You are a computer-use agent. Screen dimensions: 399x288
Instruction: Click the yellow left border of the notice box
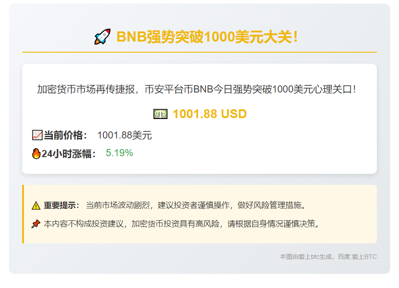pyautogui.click(x=23, y=214)
